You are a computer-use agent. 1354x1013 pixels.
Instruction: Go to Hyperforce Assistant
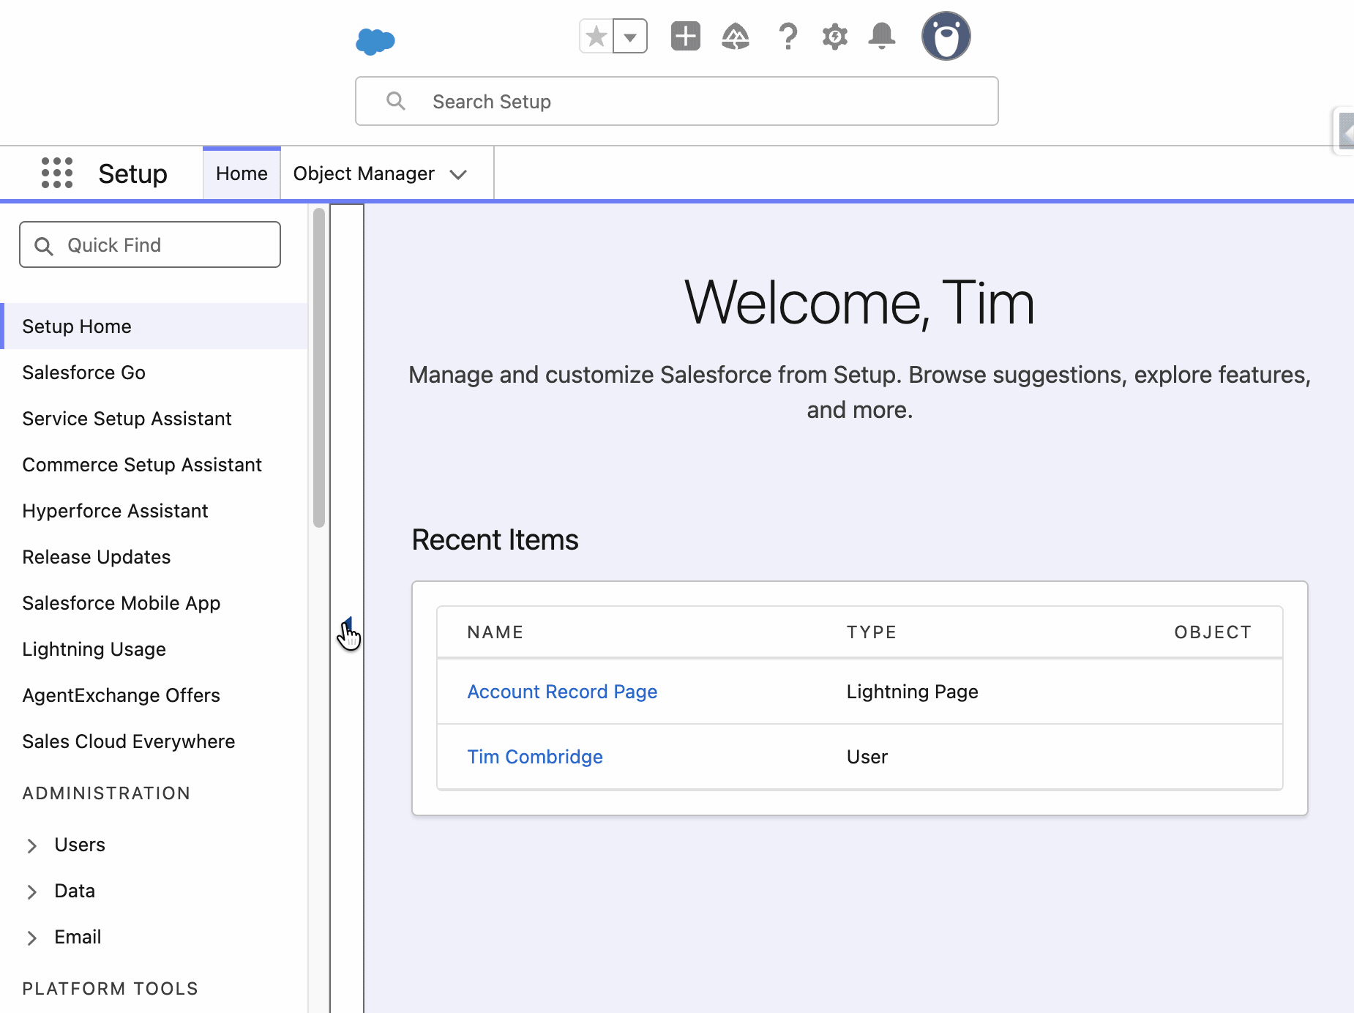(x=115, y=511)
